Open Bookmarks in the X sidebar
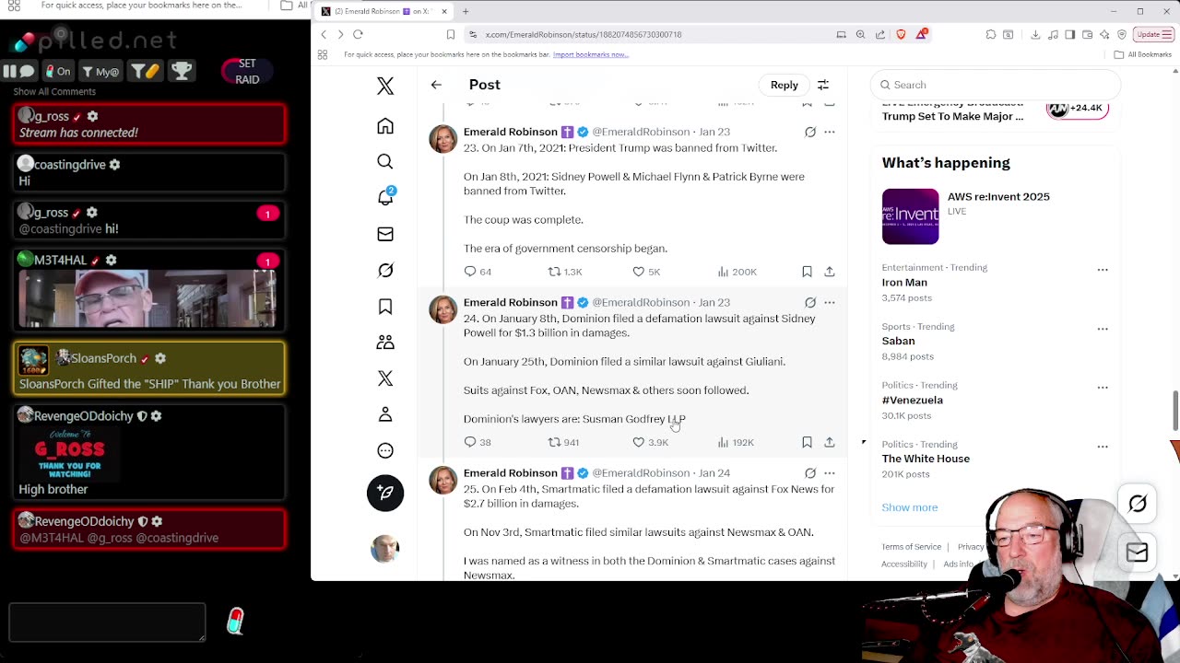Viewport: 1180px width, 663px height. 385,307
